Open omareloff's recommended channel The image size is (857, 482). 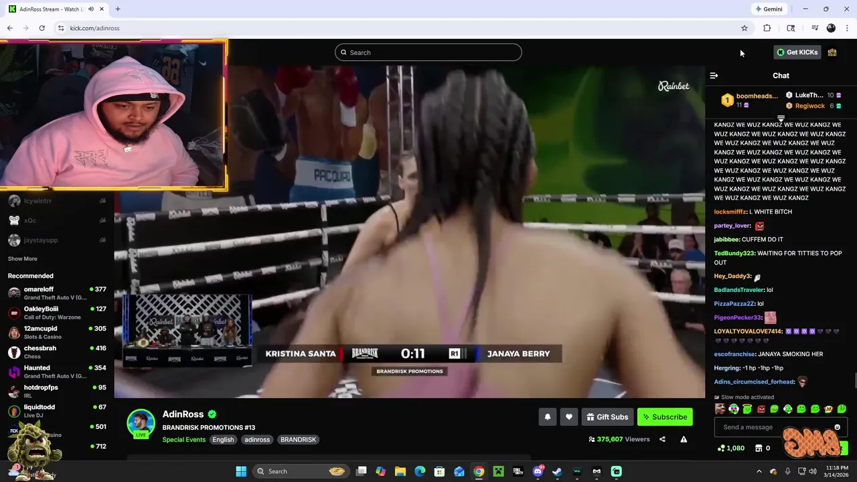point(57,293)
